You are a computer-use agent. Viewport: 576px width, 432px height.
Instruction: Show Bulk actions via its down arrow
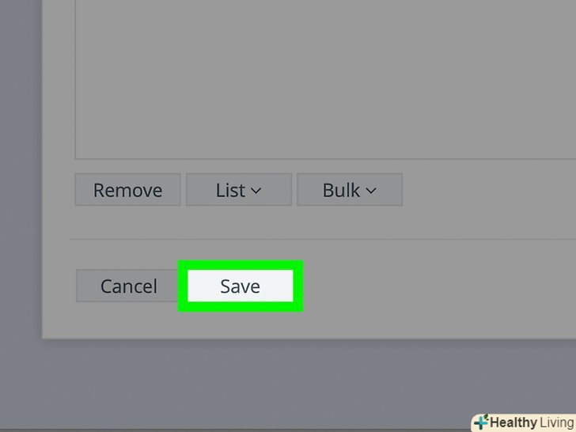tap(371, 191)
